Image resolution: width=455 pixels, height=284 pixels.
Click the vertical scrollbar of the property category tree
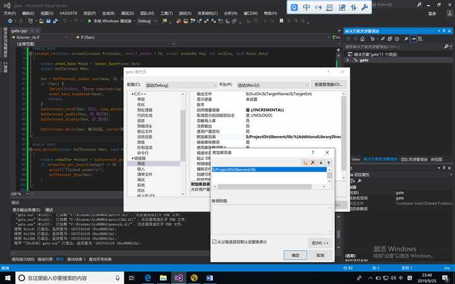(183, 136)
